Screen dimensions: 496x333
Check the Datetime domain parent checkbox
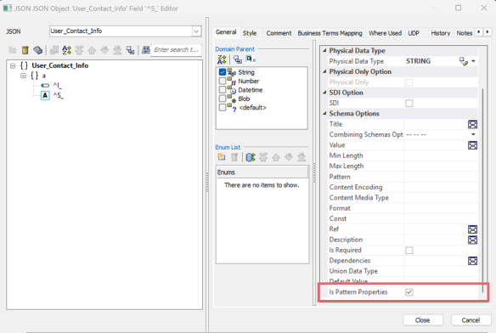[223, 90]
